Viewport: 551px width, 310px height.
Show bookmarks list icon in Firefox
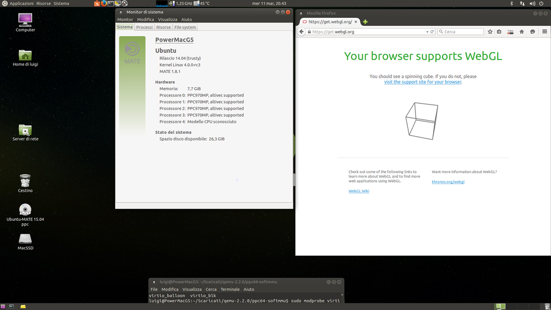click(x=499, y=32)
